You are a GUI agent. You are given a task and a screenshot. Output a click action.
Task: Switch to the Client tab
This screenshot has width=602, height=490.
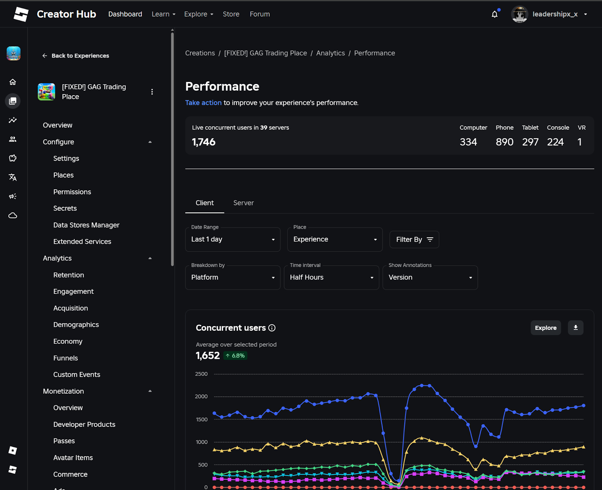204,203
